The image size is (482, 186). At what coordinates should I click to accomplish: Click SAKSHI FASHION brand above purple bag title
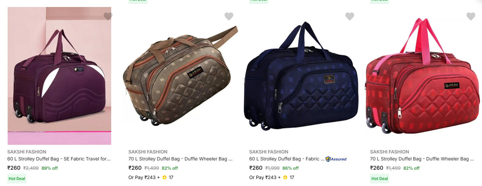tap(27, 152)
